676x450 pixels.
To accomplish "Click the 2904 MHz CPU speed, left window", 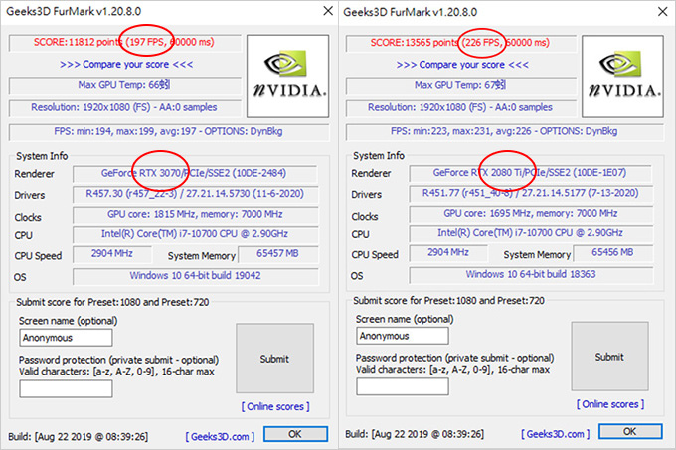I will tap(112, 254).
